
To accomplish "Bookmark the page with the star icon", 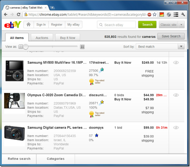I will pyautogui.click(x=155, y=15).
